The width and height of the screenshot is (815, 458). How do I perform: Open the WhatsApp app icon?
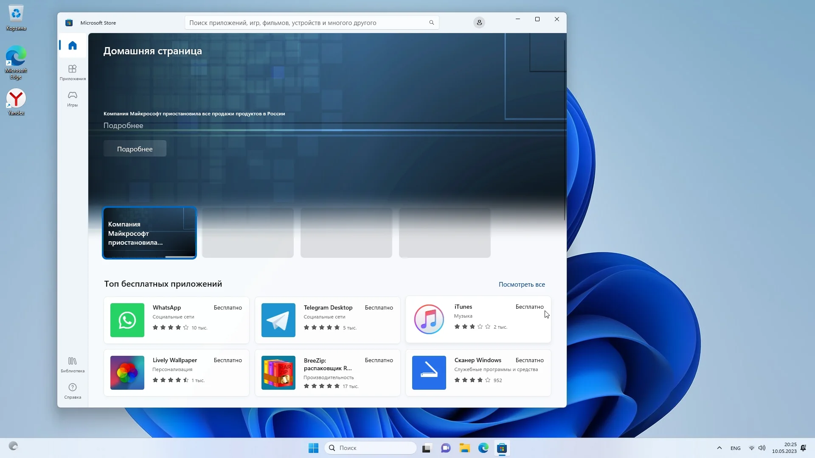127,320
